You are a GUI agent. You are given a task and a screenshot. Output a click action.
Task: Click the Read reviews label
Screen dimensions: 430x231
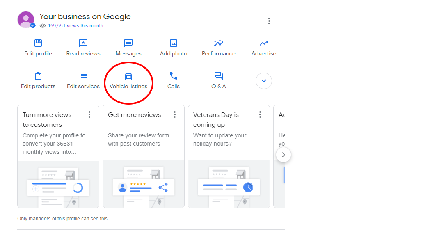pos(83,53)
